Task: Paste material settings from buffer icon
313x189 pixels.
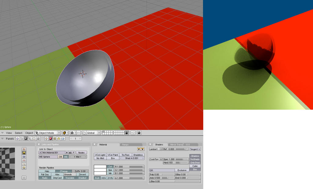Action: click(x=142, y=149)
